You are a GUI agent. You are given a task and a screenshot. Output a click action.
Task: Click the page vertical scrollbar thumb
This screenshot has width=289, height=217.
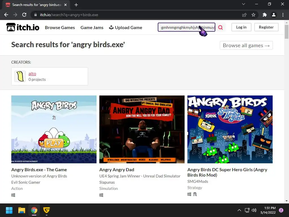[286, 32]
